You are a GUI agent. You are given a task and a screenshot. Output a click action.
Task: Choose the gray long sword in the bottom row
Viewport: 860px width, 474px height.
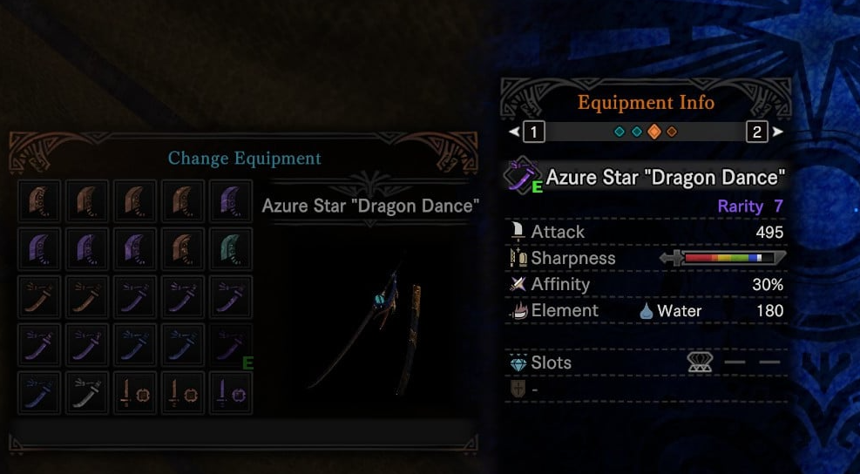tap(87, 393)
